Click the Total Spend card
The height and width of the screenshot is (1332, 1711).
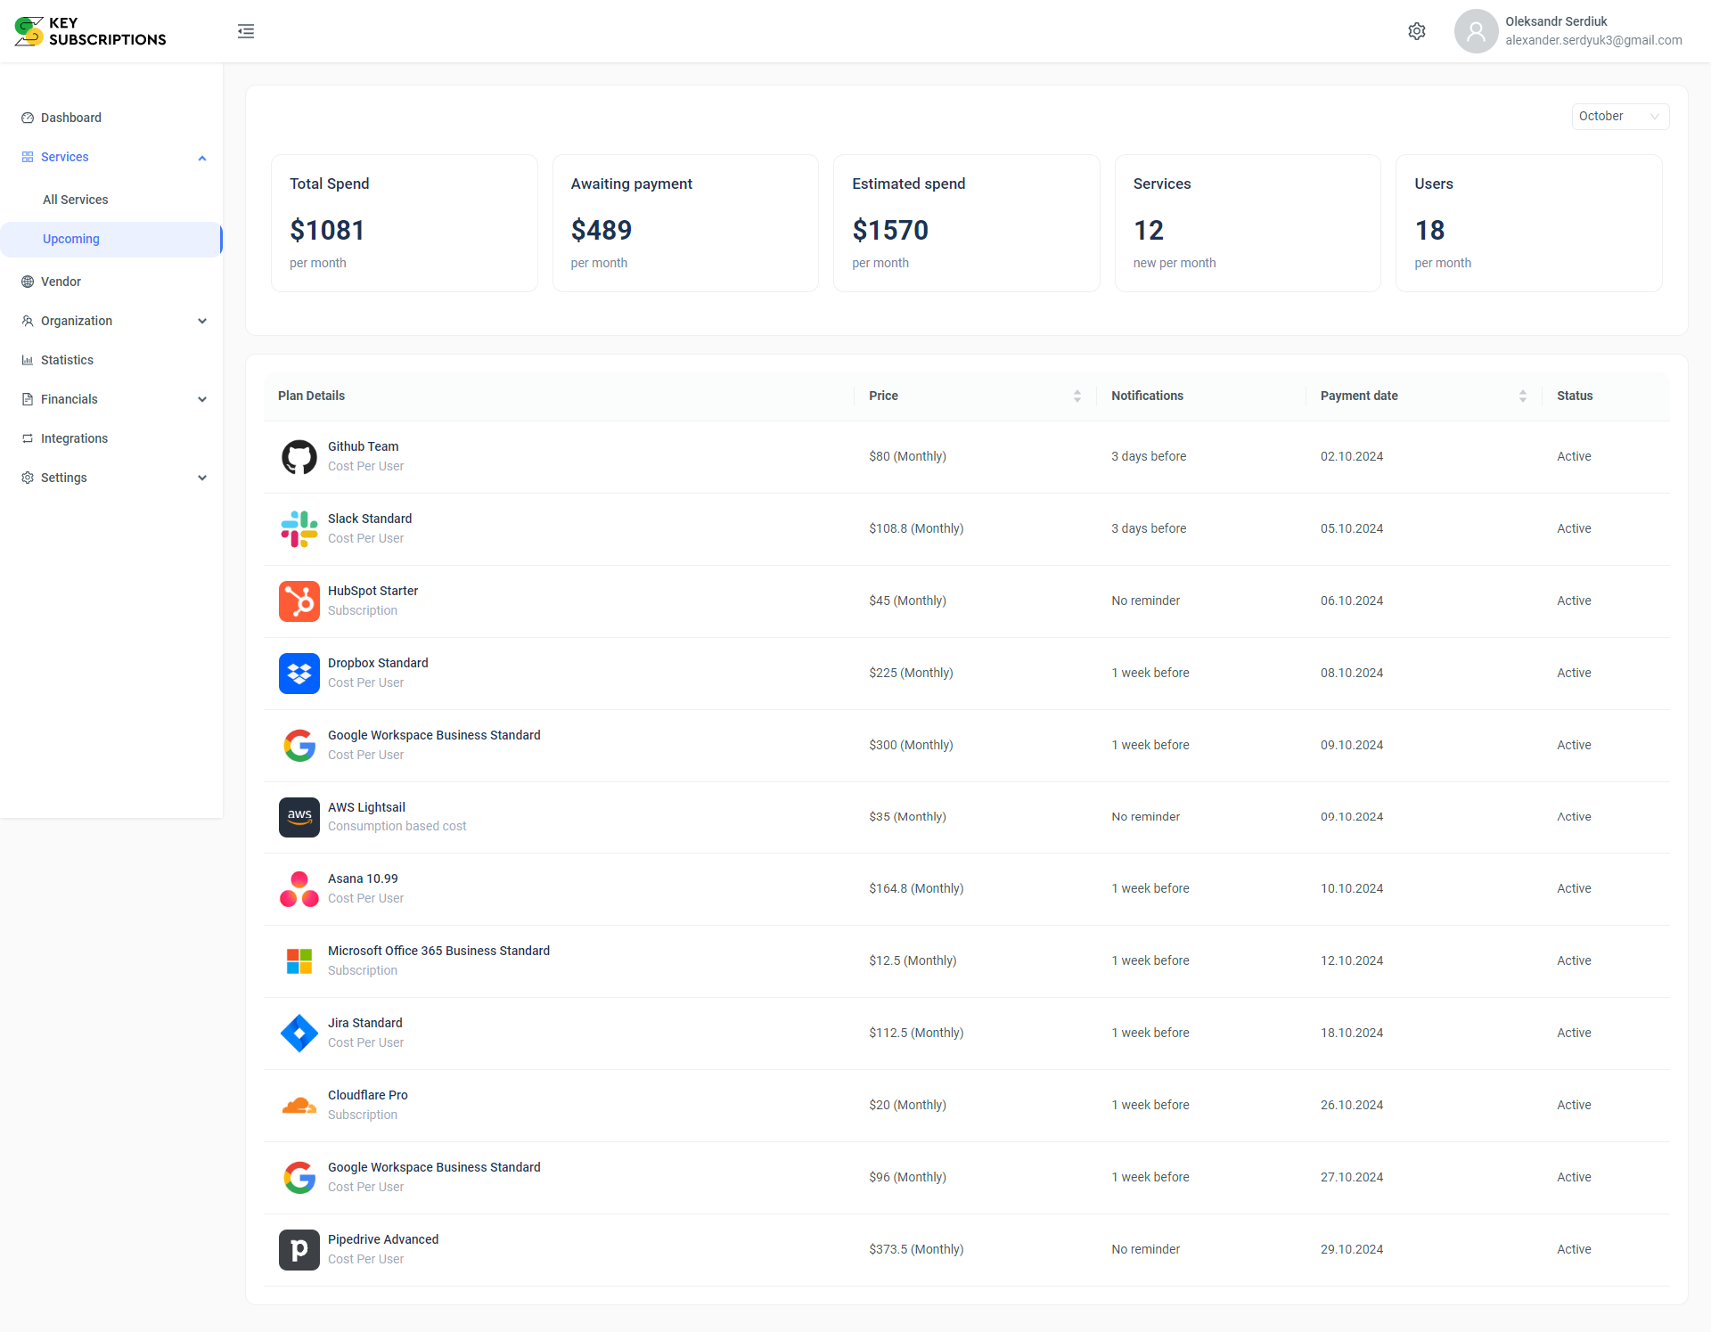coord(405,224)
